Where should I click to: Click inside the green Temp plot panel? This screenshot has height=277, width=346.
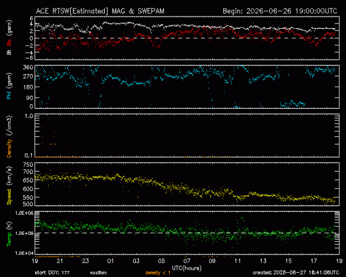(x=187, y=233)
